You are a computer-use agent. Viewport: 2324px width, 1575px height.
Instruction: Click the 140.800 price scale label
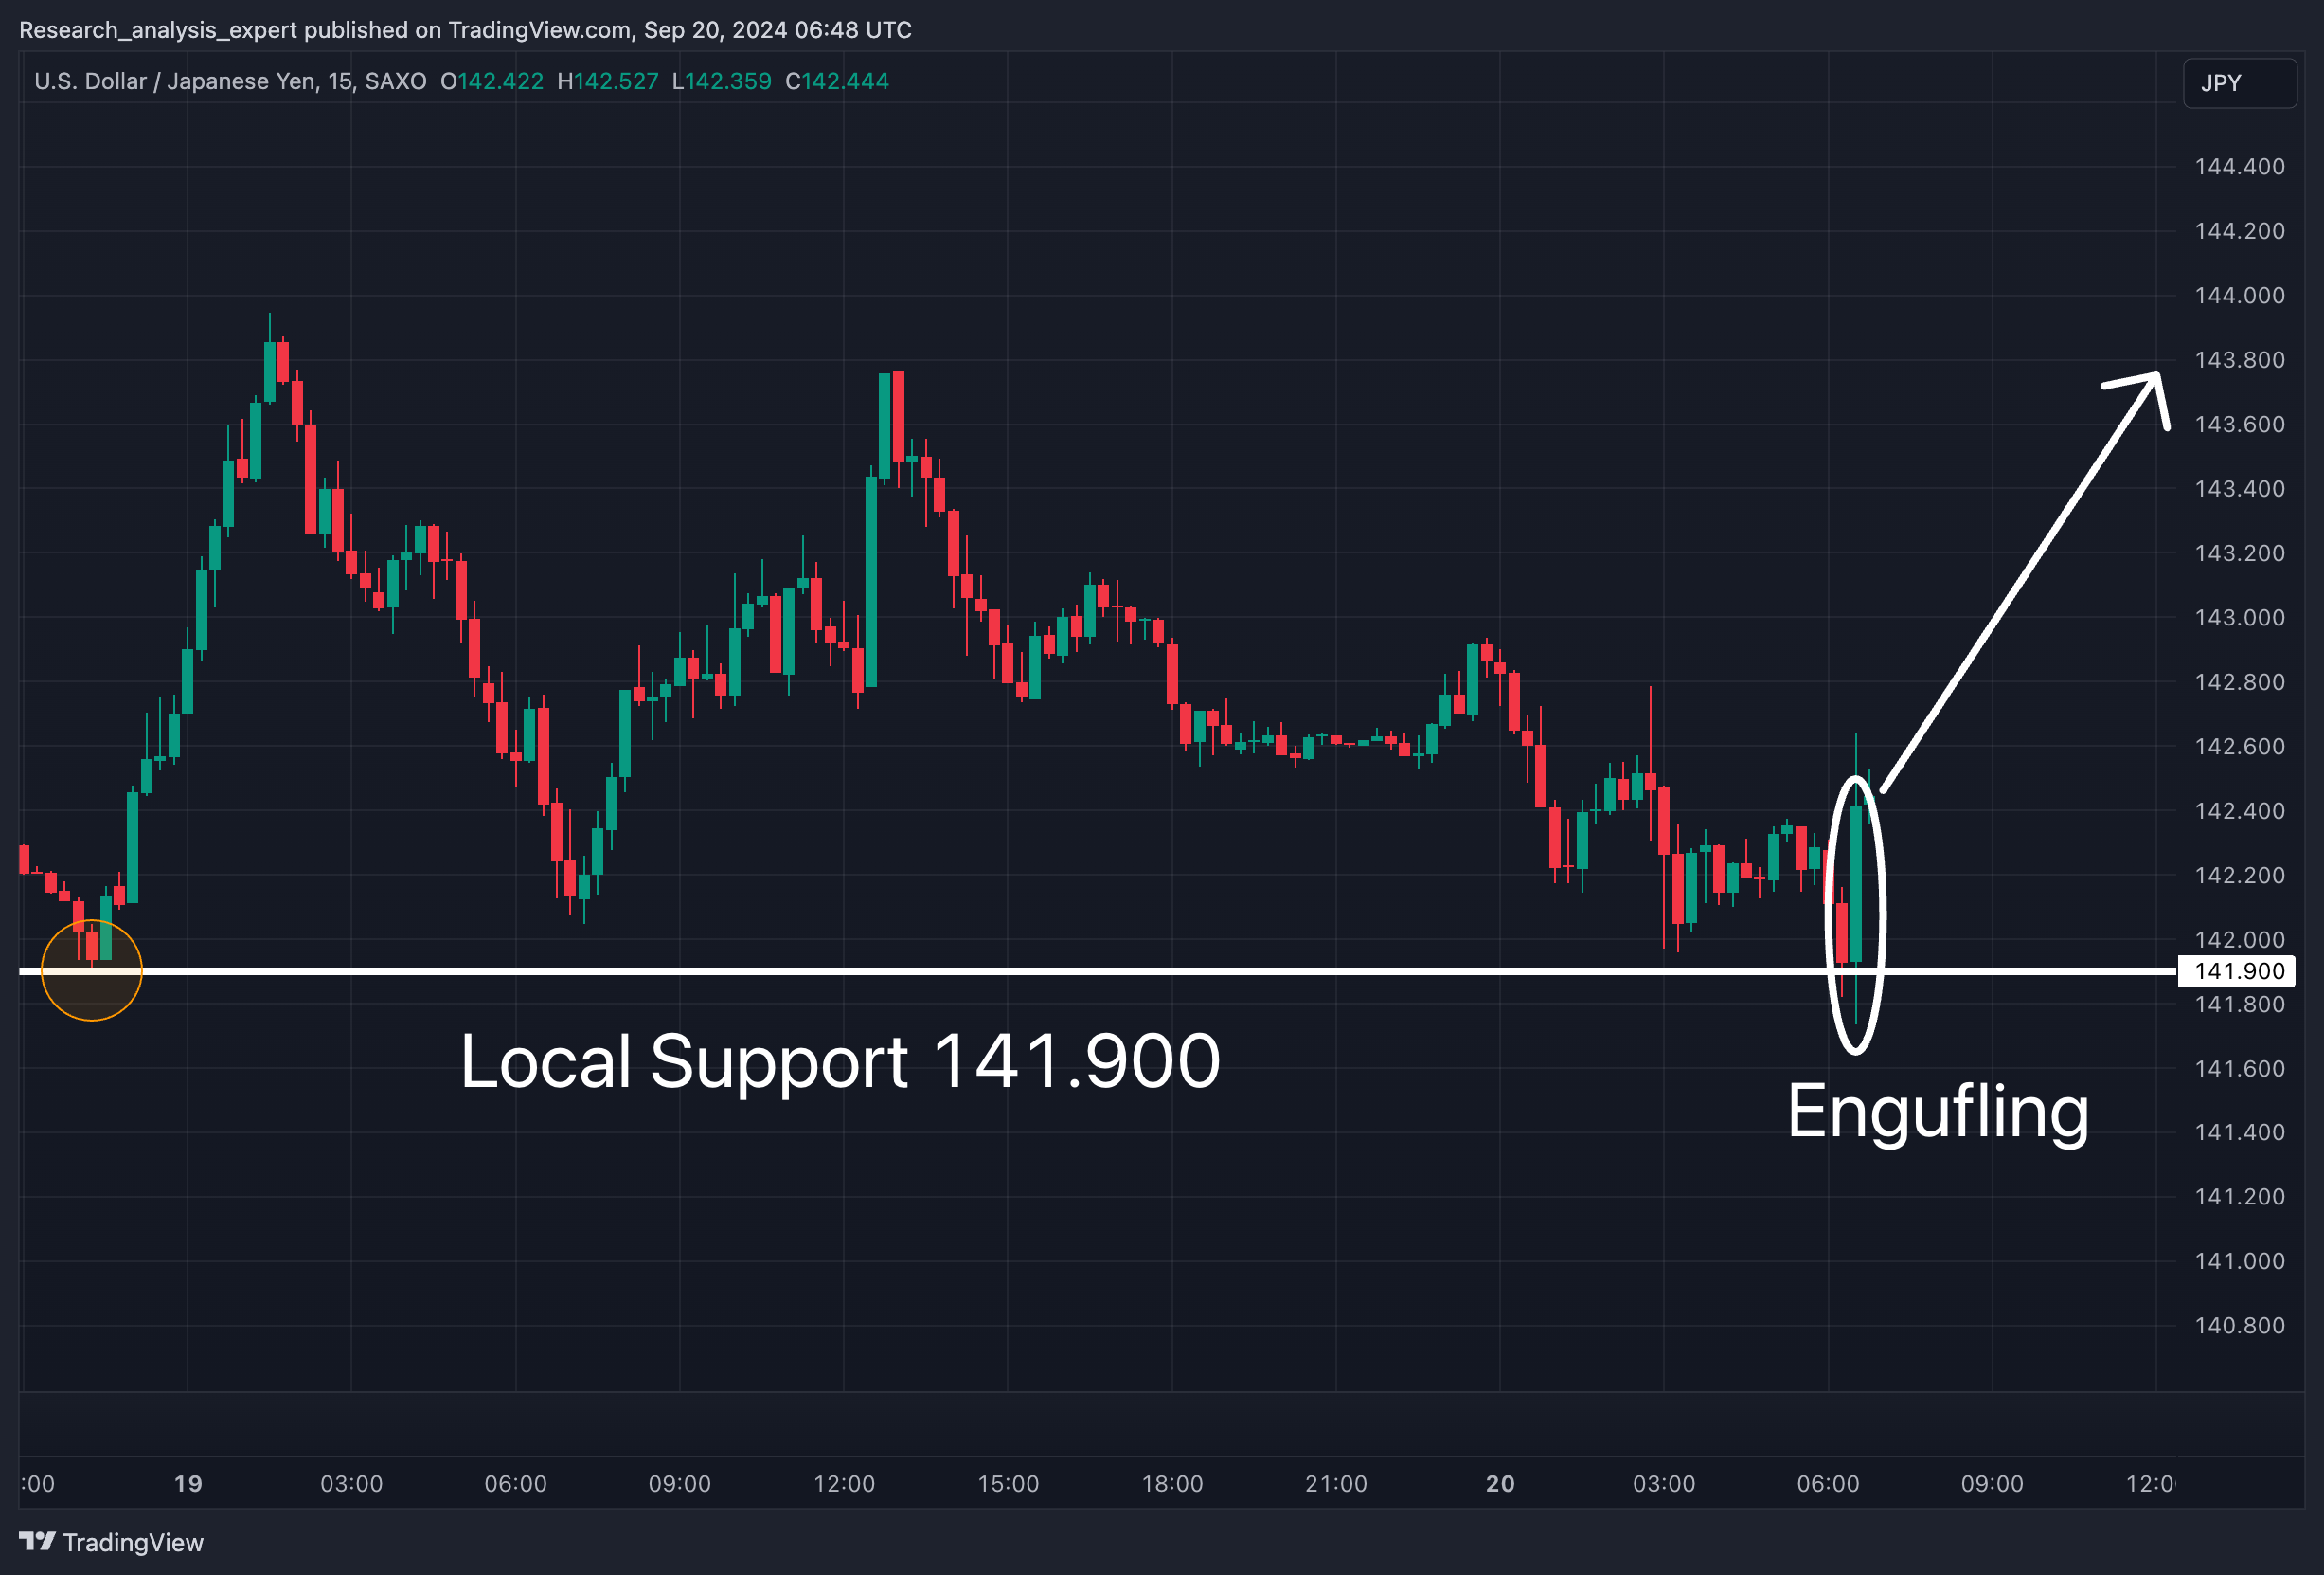tap(2239, 1325)
